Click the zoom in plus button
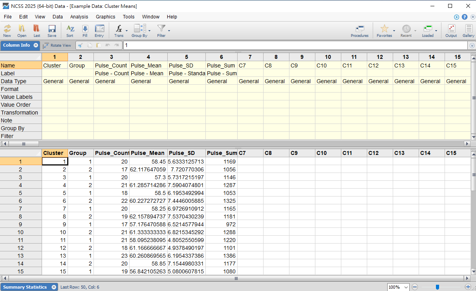 468,287
